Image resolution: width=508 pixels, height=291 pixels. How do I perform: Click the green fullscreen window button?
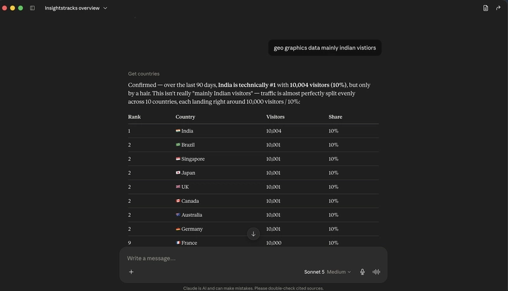tap(20, 8)
